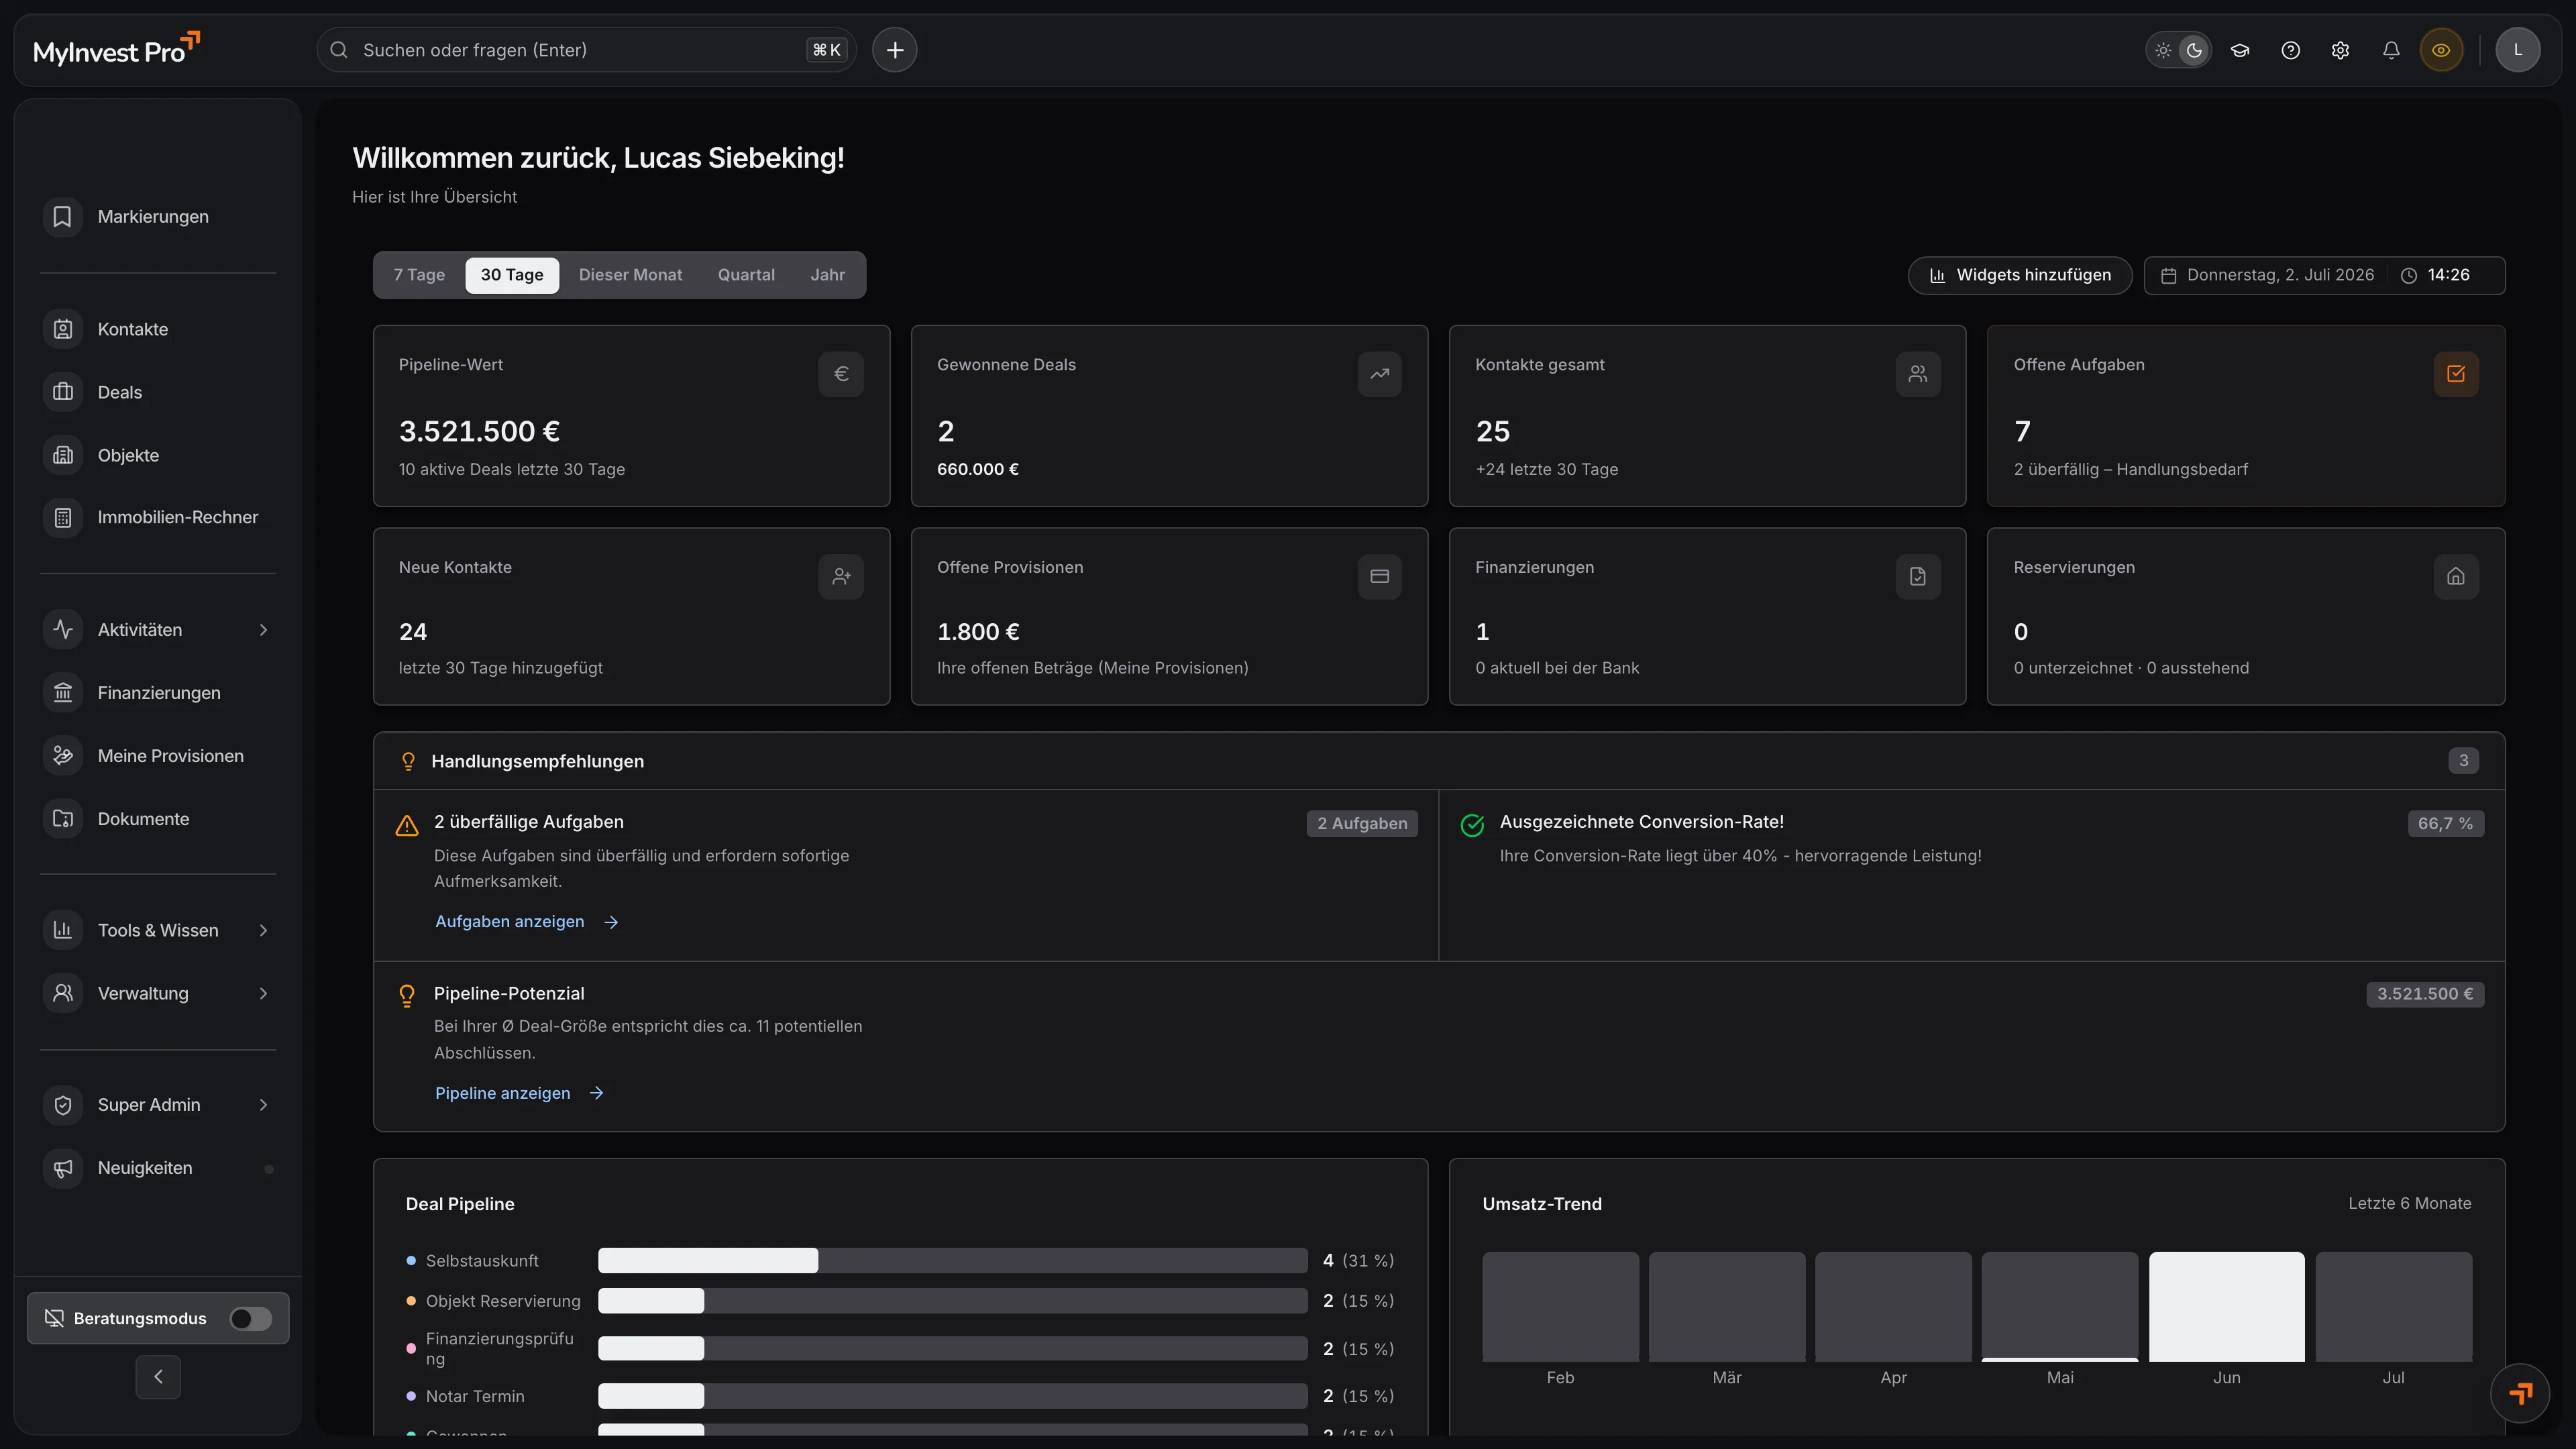The height and width of the screenshot is (1449, 2576).
Task: Open the help question mark icon
Action: 2290,50
